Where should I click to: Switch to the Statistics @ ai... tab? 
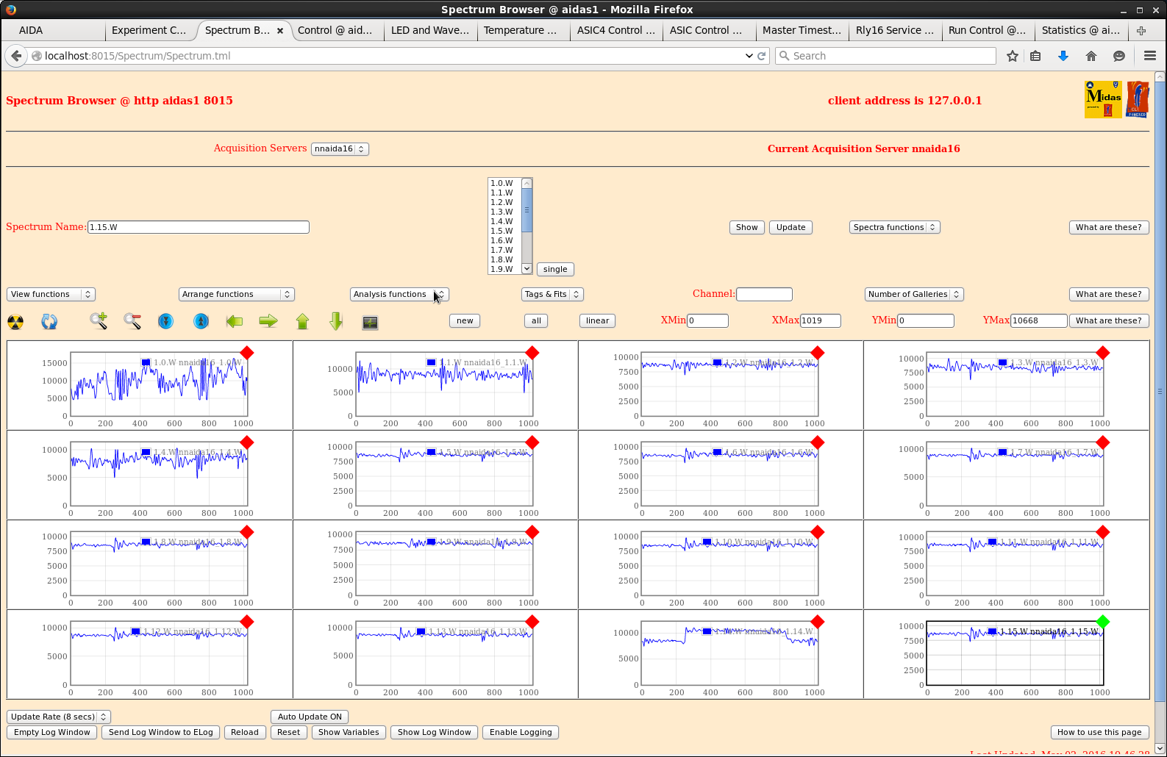[1081, 30]
